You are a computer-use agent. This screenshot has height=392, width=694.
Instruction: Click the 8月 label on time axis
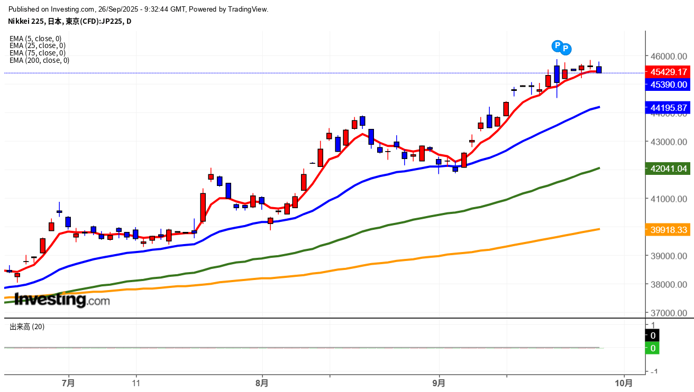(x=262, y=382)
